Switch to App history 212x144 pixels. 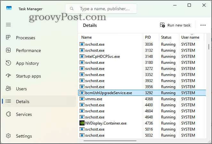point(39,63)
